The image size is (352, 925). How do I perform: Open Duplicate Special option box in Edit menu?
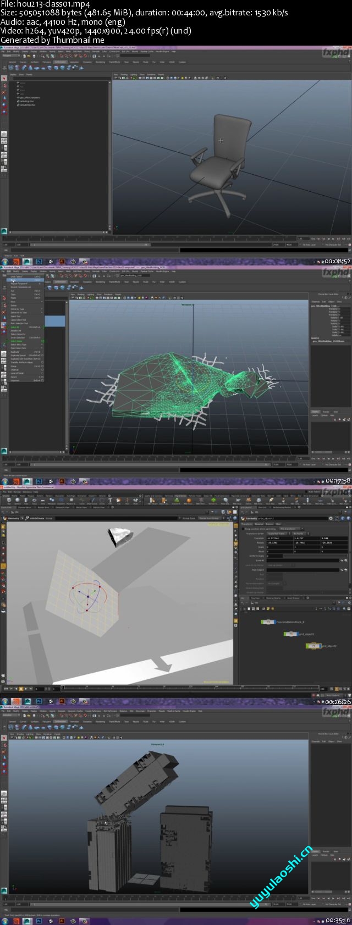(43, 355)
